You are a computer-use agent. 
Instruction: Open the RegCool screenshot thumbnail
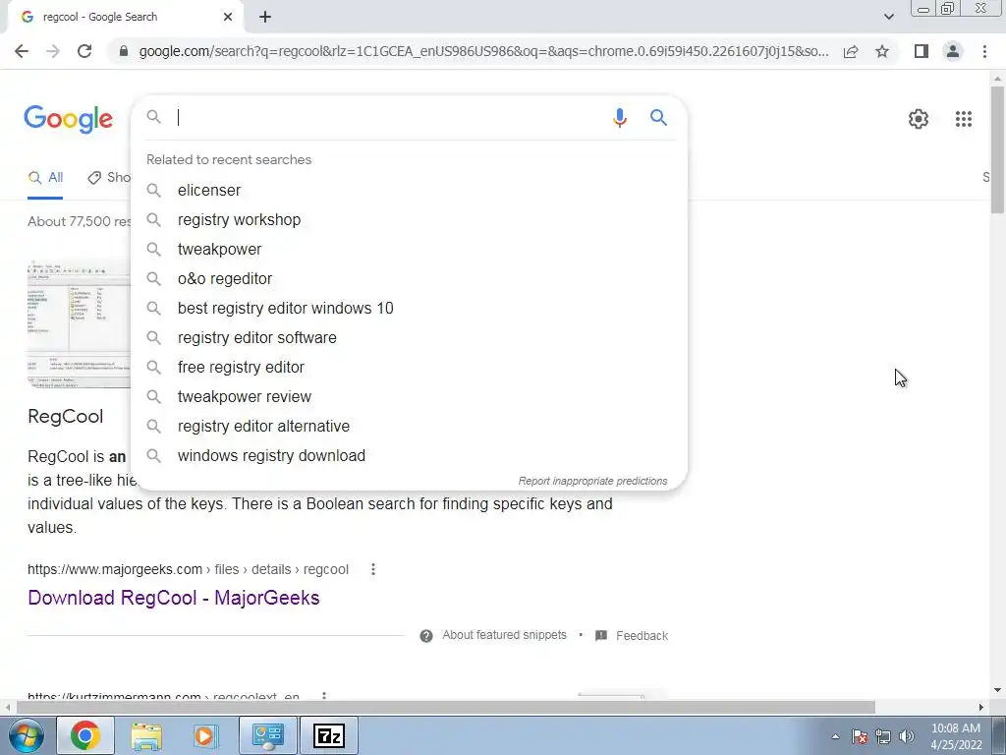(x=79, y=324)
